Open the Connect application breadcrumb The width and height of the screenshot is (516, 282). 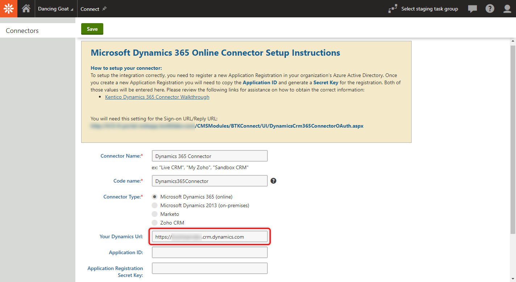pyautogui.click(x=90, y=9)
